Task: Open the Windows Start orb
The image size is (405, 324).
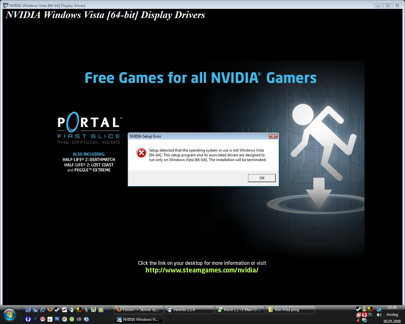Action: coord(9,315)
